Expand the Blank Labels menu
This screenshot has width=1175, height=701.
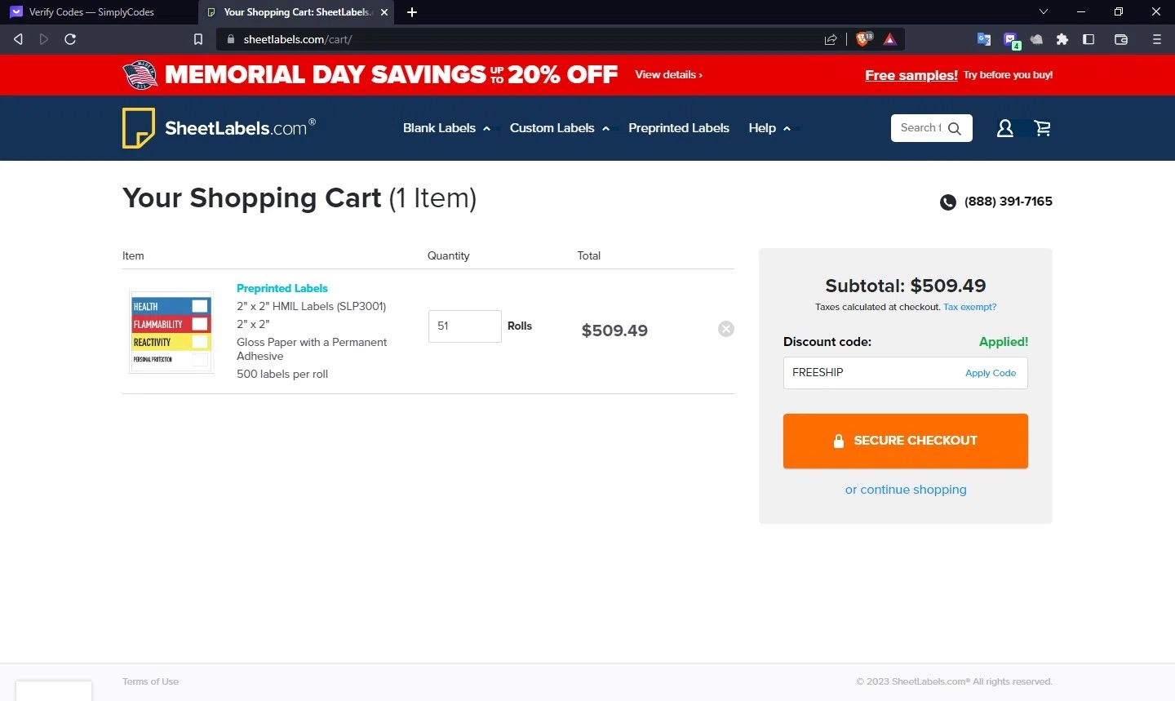446,128
